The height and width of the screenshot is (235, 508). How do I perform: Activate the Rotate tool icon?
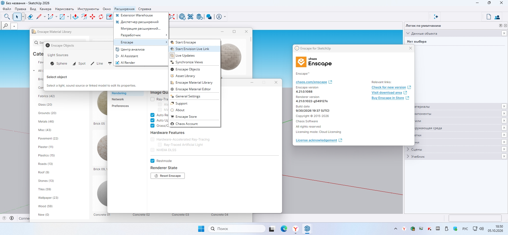pyautogui.click(x=101, y=17)
